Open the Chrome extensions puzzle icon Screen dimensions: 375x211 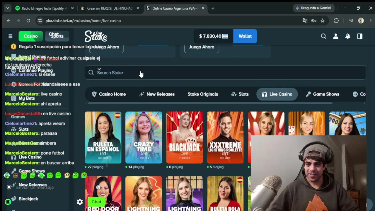(x=336, y=21)
